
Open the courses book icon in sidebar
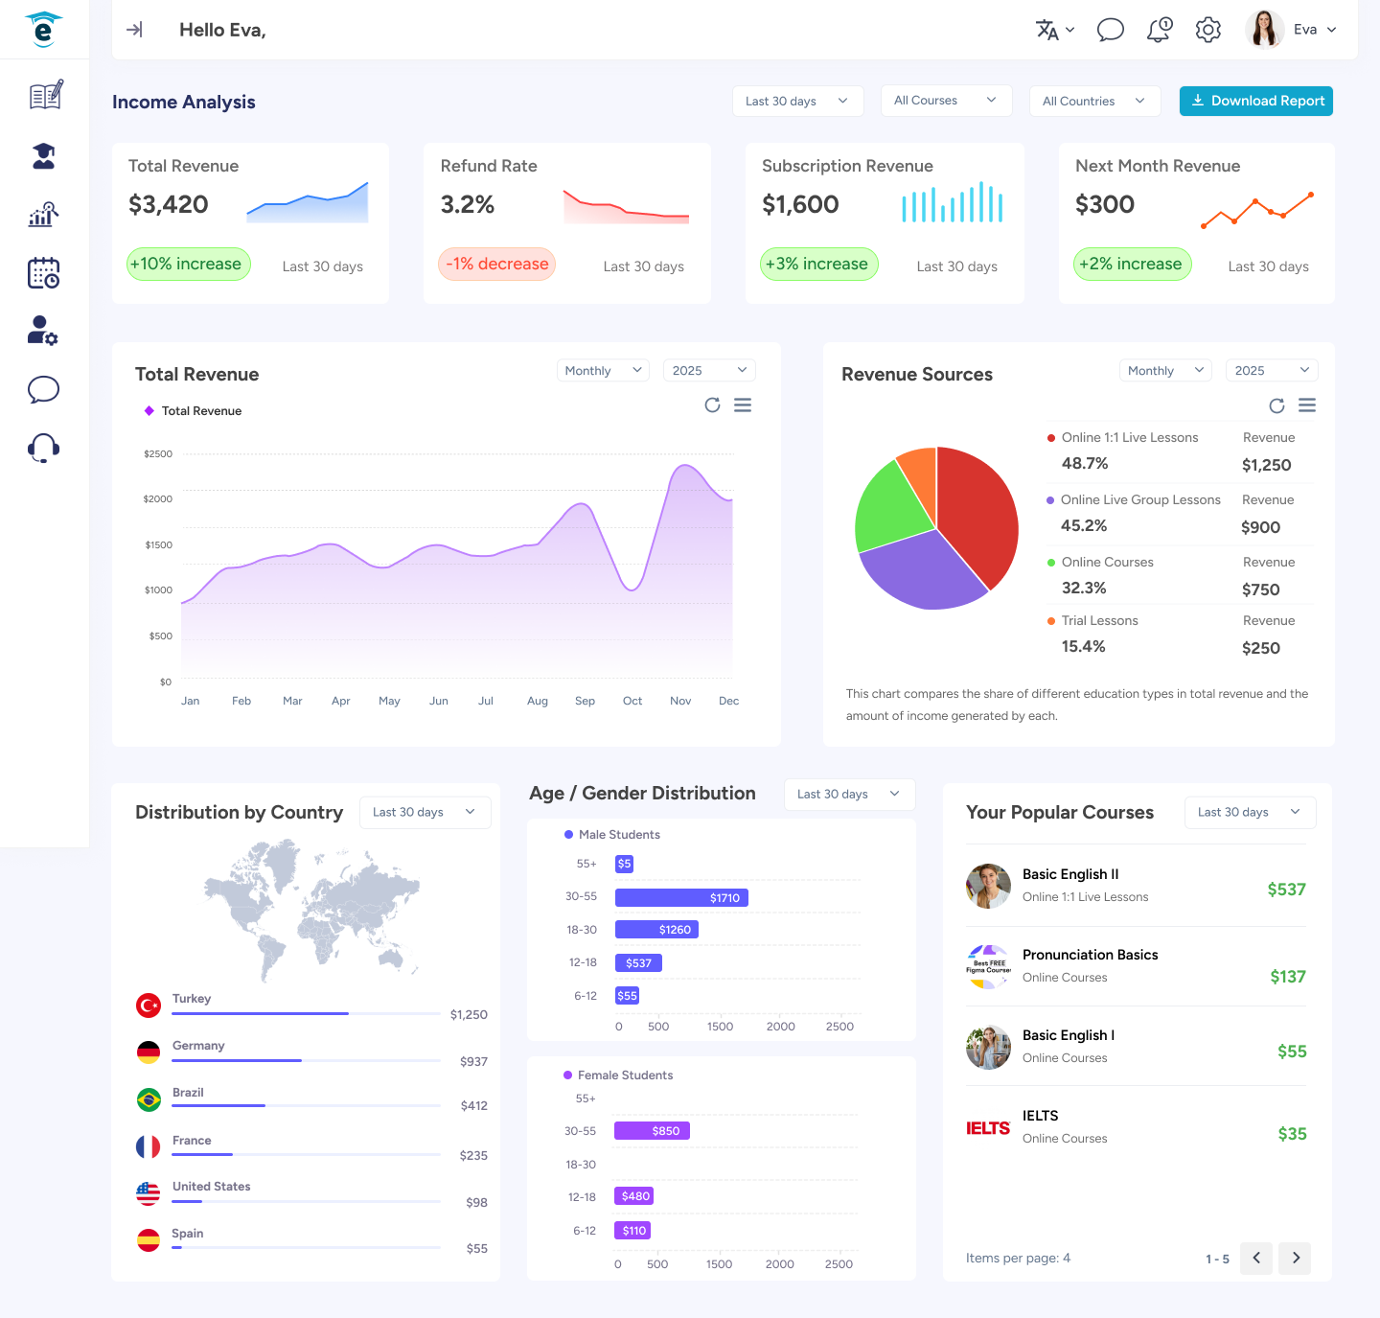(x=44, y=95)
